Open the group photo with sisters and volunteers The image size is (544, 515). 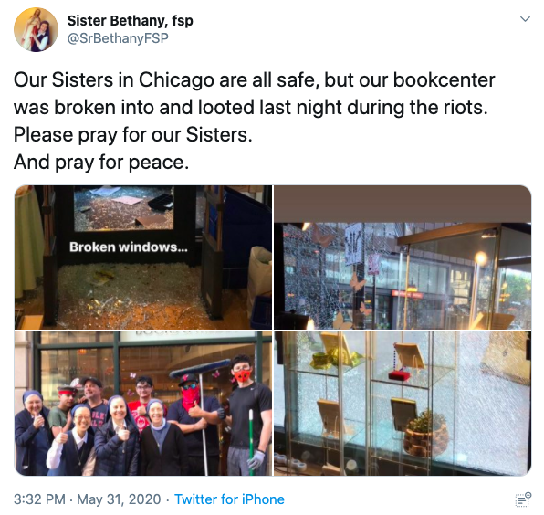(143, 404)
